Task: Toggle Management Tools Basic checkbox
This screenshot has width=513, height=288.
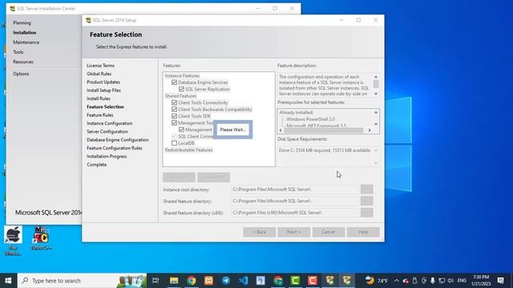Action: tap(174, 122)
